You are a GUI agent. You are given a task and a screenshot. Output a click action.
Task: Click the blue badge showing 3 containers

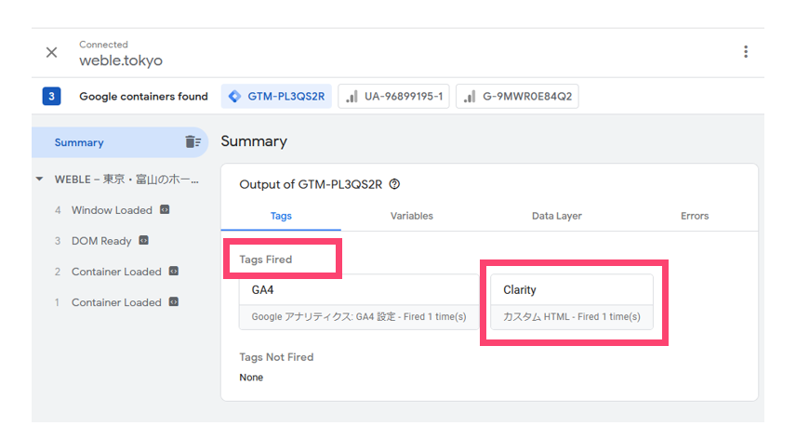(x=51, y=97)
